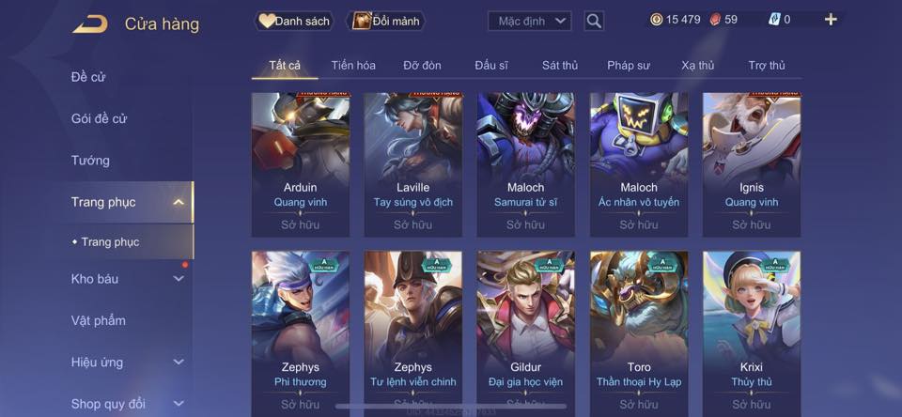Screen dimensions: 902x417
Task: Collapse the Trang phục sidebar section
Action: pyautogui.click(x=179, y=202)
